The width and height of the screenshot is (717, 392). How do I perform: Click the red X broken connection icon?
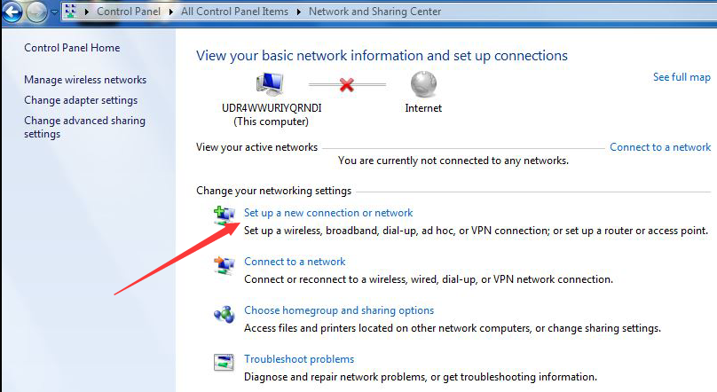coord(347,87)
